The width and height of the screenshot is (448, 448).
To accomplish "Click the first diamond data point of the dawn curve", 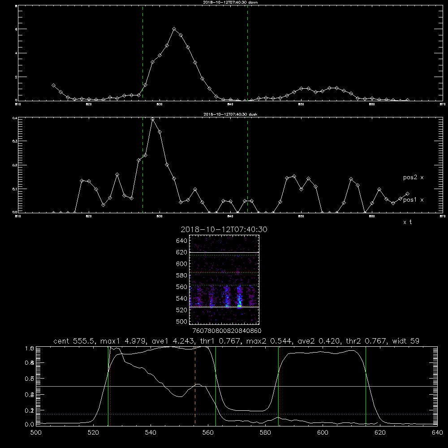I will pyautogui.click(x=53, y=86).
